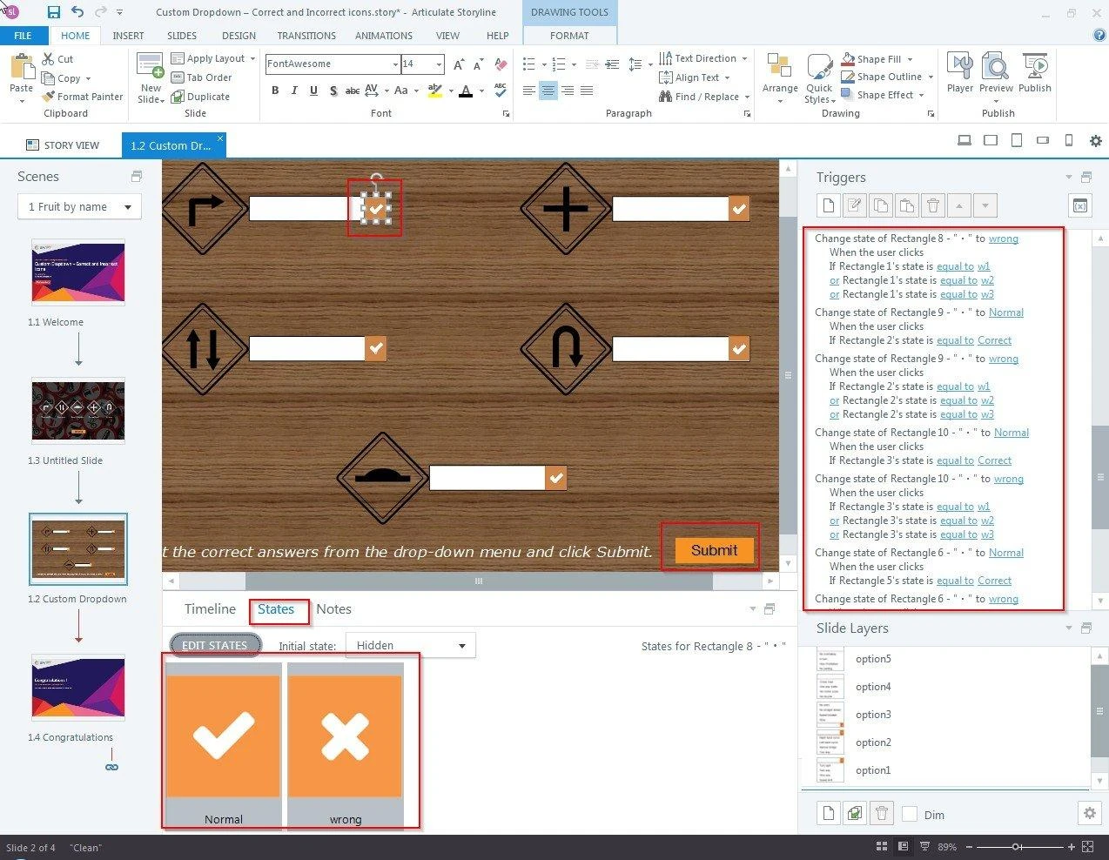The height and width of the screenshot is (860, 1109).
Task: Click the Normal link for Rectangle 9
Action: point(1006,312)
